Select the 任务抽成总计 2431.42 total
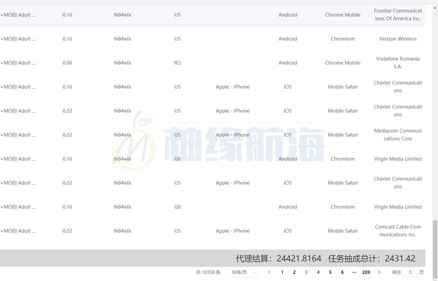Screen dimensions: 438x281 click(x=372, y=259)
